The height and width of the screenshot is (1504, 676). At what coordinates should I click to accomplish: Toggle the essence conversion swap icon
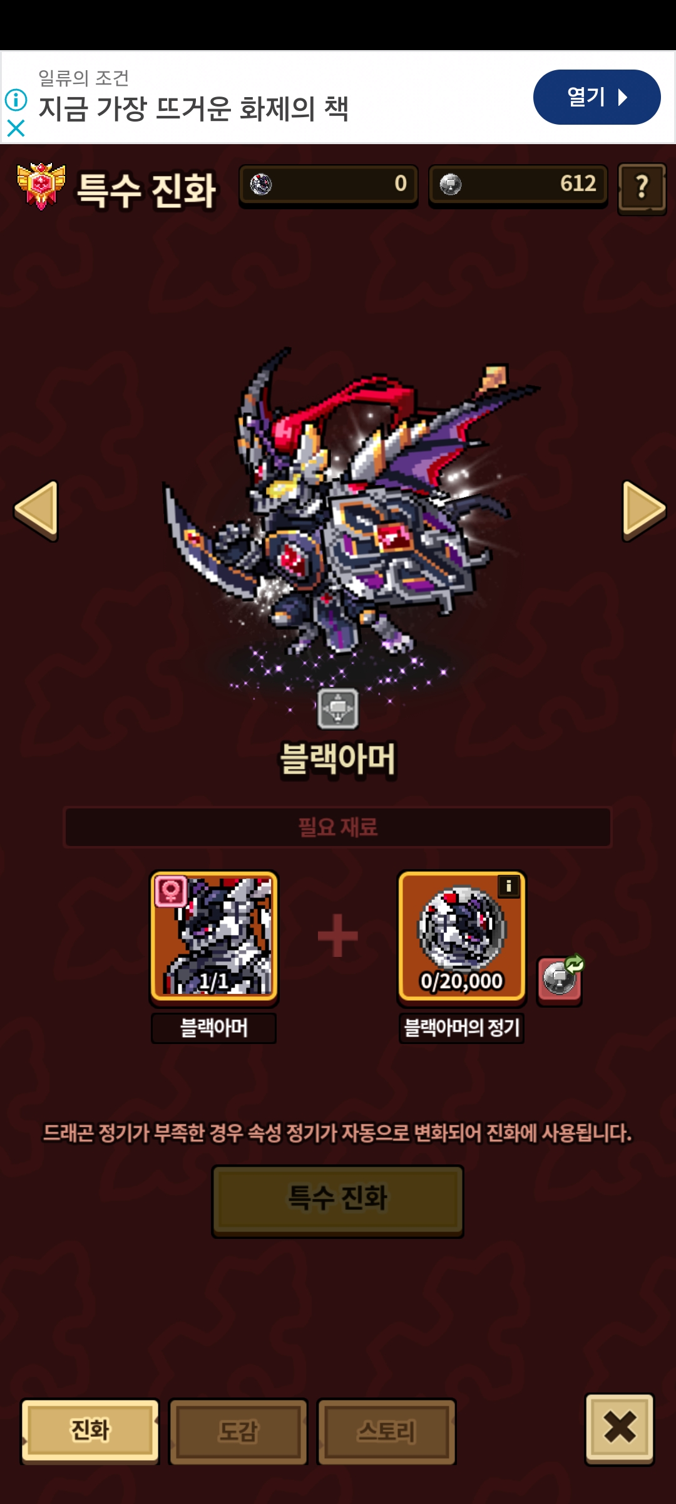[561, 979]
